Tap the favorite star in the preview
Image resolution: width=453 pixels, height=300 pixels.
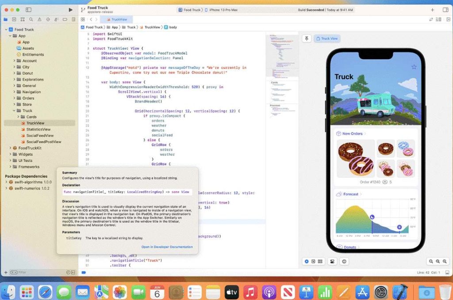(414, 67)
